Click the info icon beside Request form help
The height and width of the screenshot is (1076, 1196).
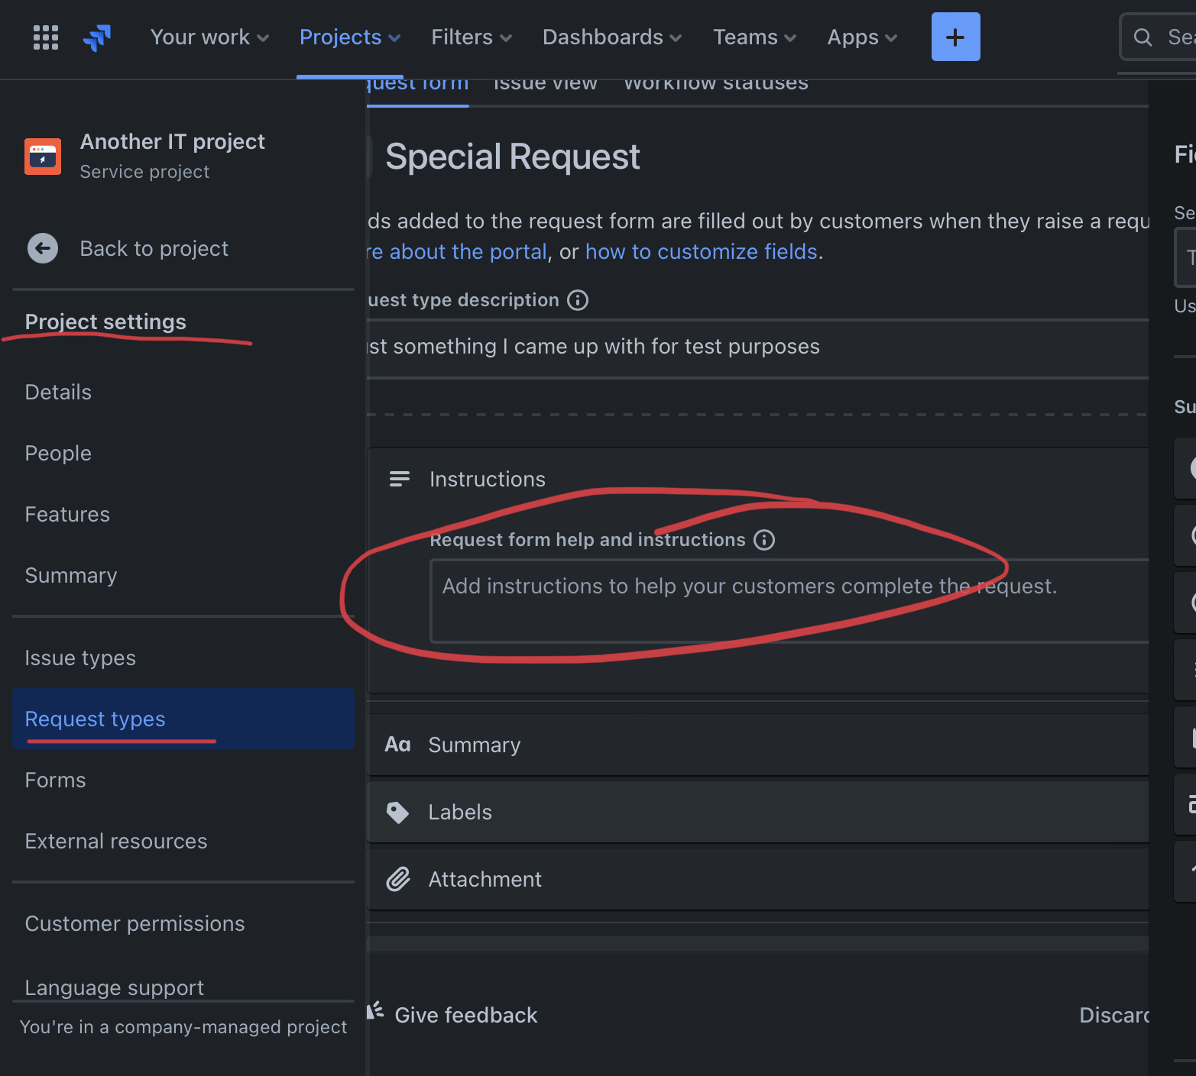(x=765, y=539)
